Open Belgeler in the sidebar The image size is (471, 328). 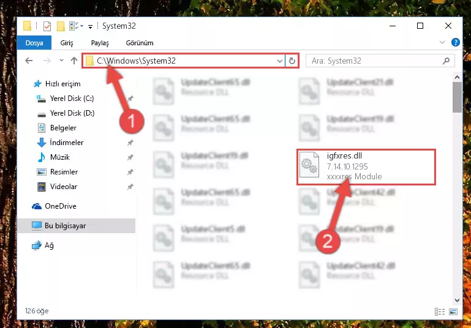click(x=63, y=128)
